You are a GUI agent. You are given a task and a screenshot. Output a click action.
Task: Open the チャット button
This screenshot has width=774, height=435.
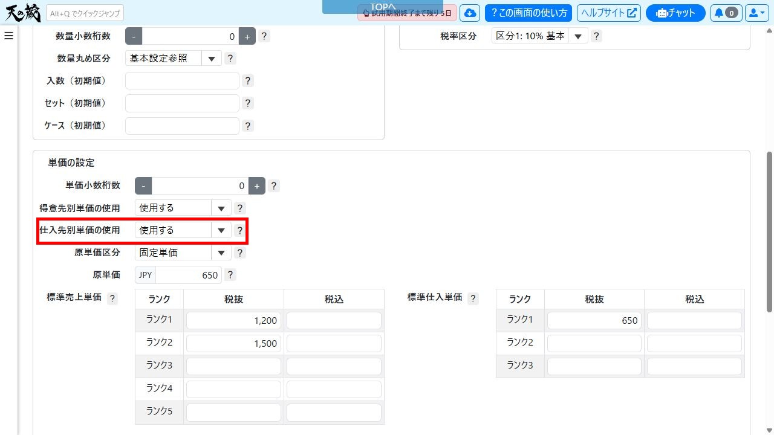click(675, 13)
